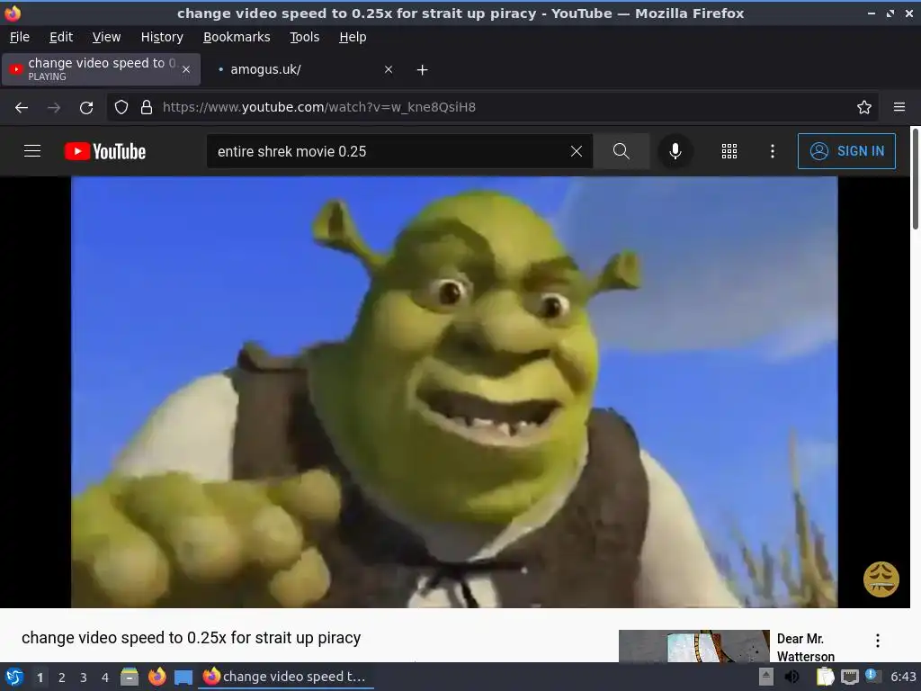Image resolution: width=921 pixels, height=691 pixels.
Task: Go back to the previous page
Action: [x=22, y=108]
